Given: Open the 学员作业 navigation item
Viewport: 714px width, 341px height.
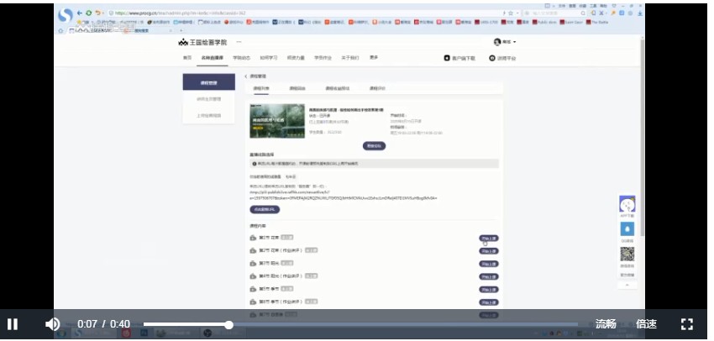Looking at the screenshot, I should pos(323,58).
